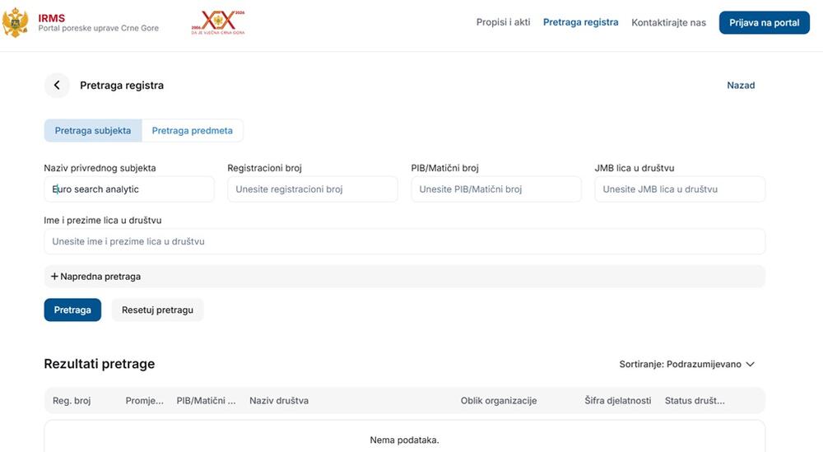Click the Oblik organizacije column header
The image size is (823, 452).
click(x=499, y=401)
